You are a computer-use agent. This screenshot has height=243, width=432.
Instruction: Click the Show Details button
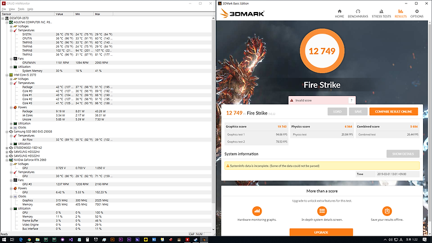click(403, 154)
